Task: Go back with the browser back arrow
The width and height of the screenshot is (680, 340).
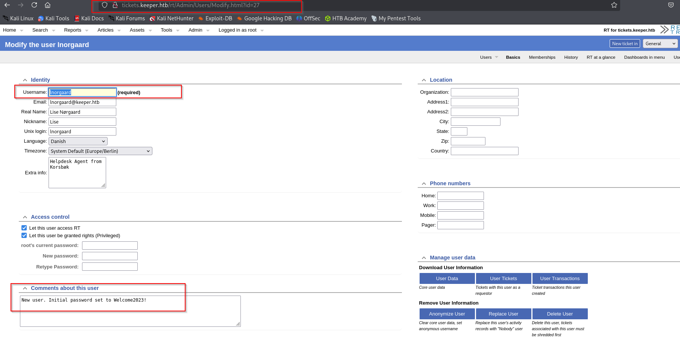Action: click(x=7, y=5)
